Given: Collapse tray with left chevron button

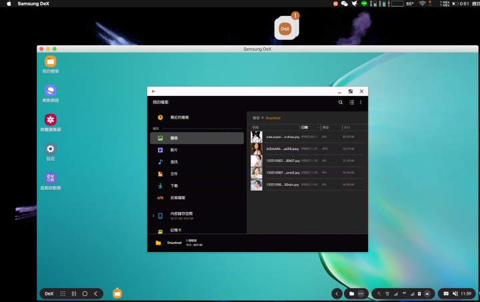Looking at the screenshot, I should 337,294.
